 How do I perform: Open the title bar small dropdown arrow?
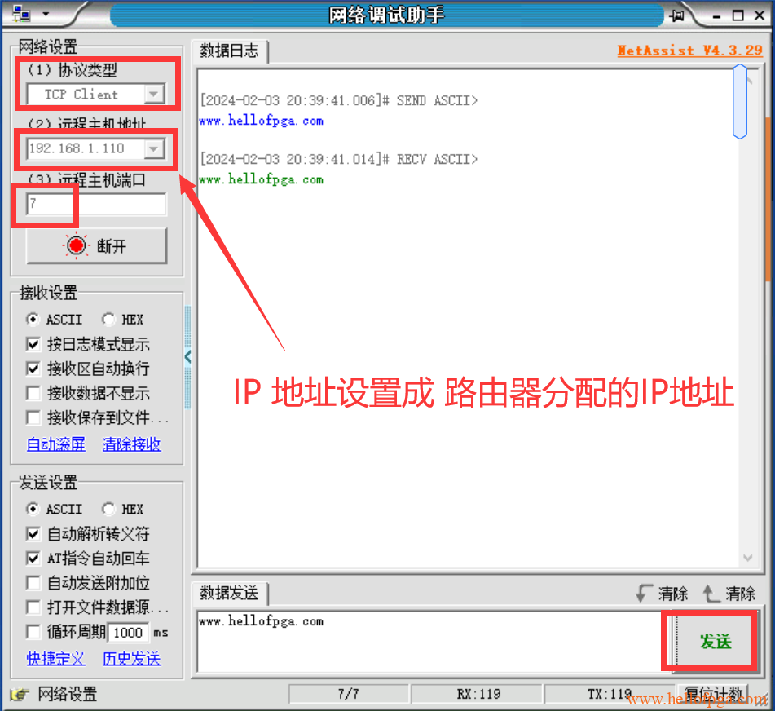pyautogui.click(x=46, y=14)
